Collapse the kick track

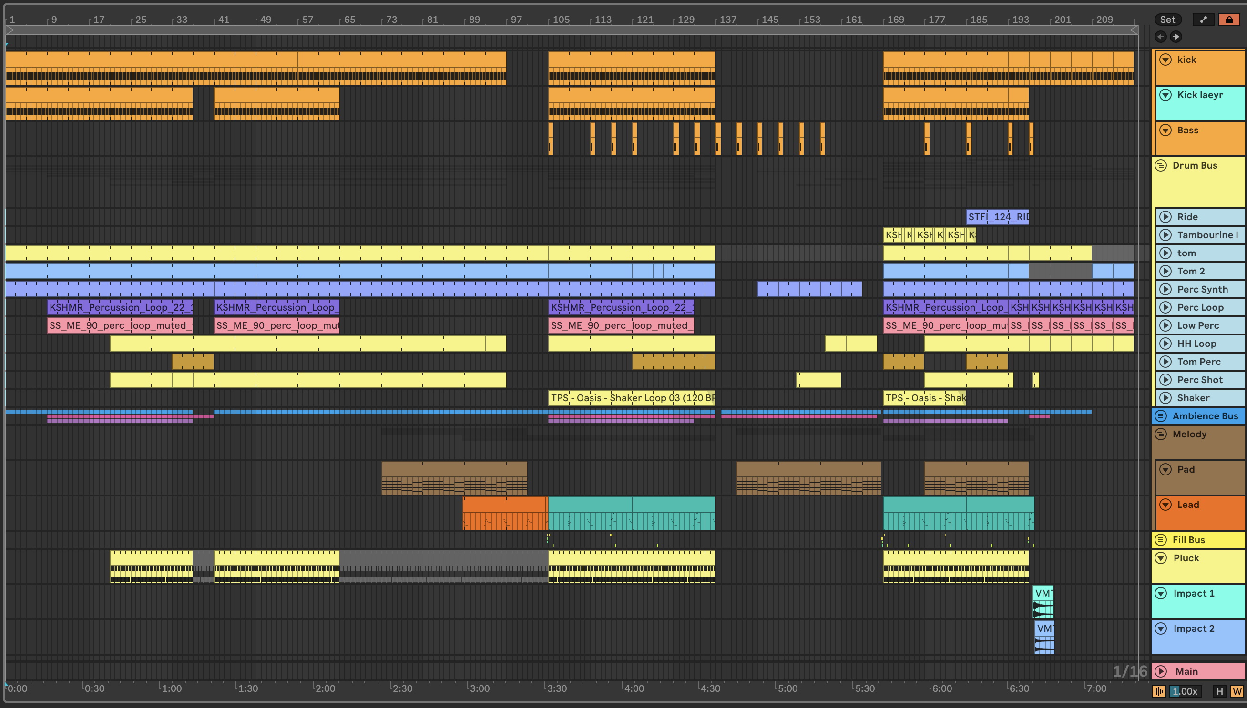[x=1165, y=60]
